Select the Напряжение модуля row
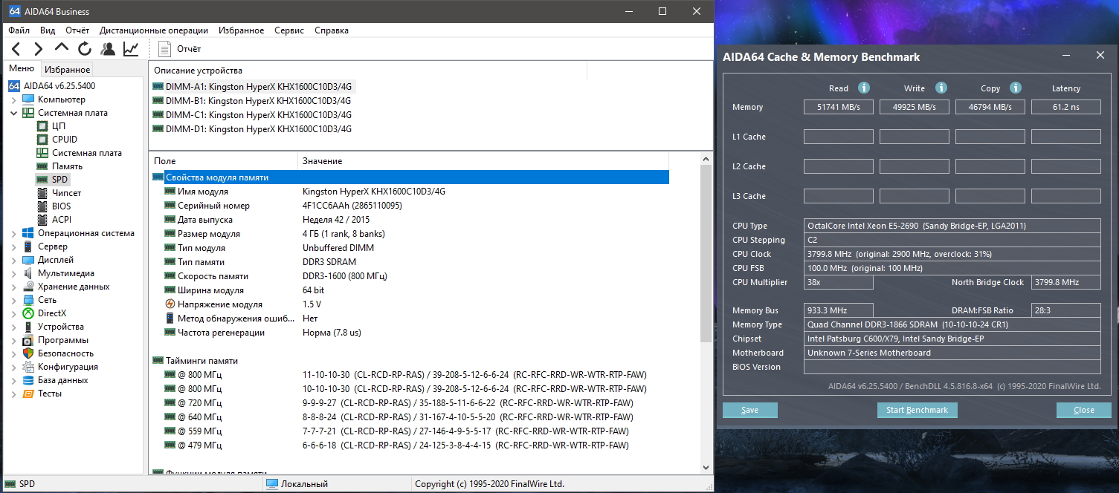 click(x=410, y=304)
